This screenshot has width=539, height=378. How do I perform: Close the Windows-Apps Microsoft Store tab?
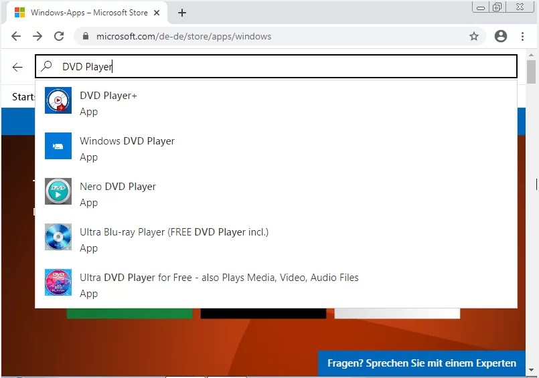(157, 13)
